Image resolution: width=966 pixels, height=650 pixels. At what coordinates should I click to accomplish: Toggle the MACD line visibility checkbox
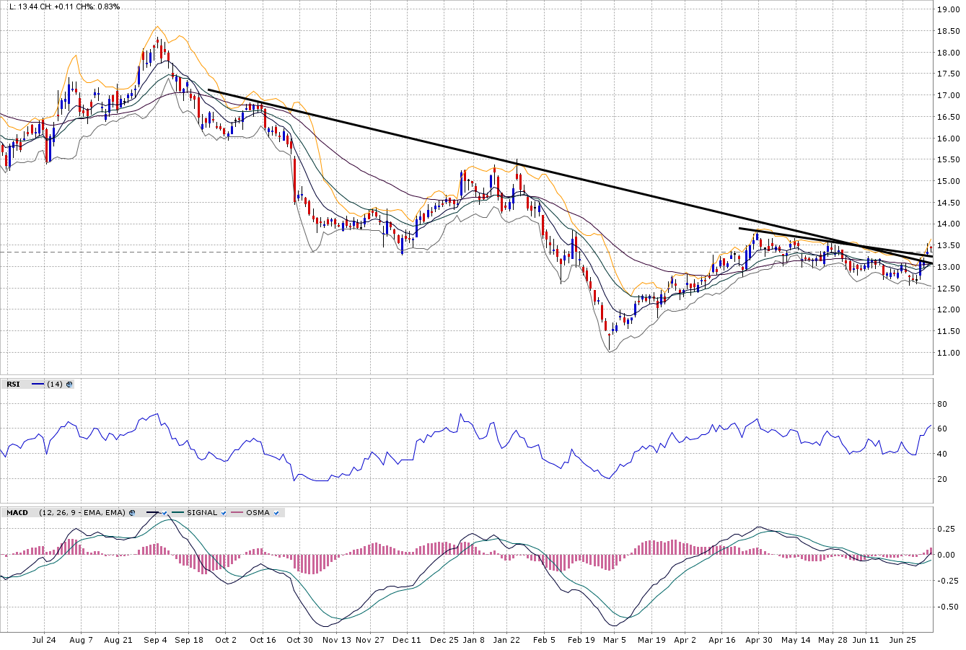[x=164, y=513]
